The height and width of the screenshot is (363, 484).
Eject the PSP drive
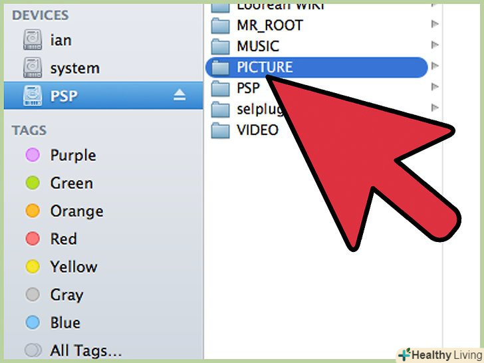tap(180, 95)
